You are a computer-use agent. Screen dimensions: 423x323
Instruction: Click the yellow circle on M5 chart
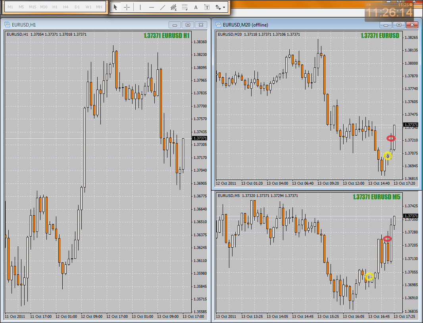pos(369,276)
